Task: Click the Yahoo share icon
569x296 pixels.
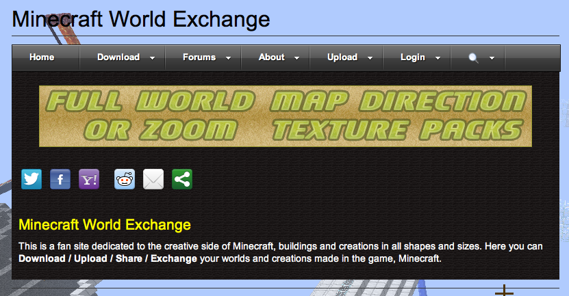Action: pos(89,179)
